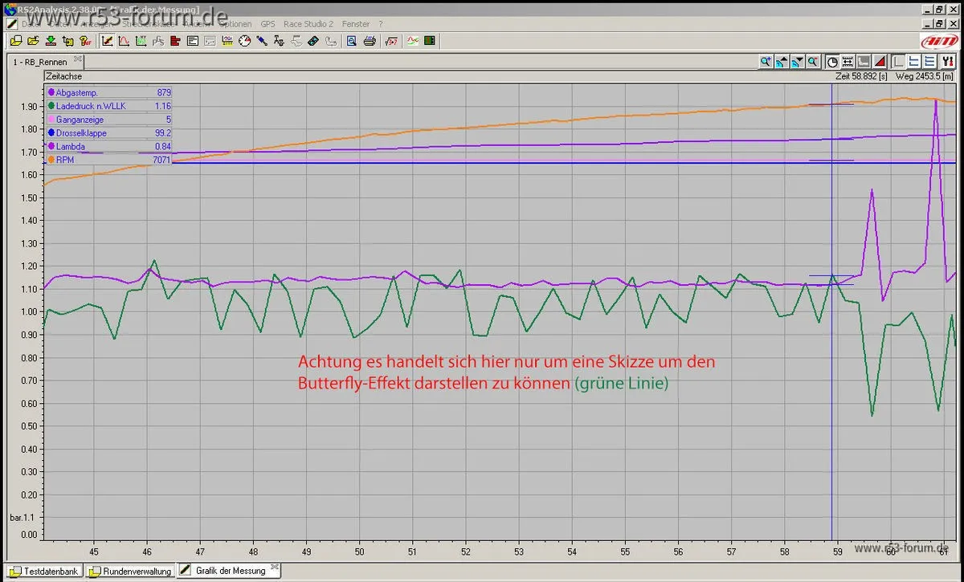Open the Fenster menu

(356, 24)
